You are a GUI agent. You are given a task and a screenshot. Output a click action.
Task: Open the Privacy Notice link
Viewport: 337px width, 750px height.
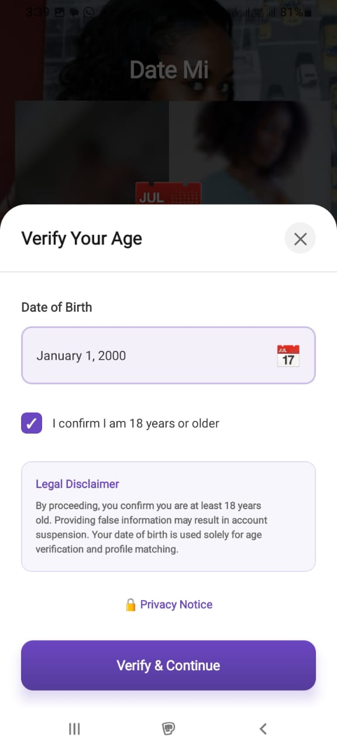tap(176, 604)
